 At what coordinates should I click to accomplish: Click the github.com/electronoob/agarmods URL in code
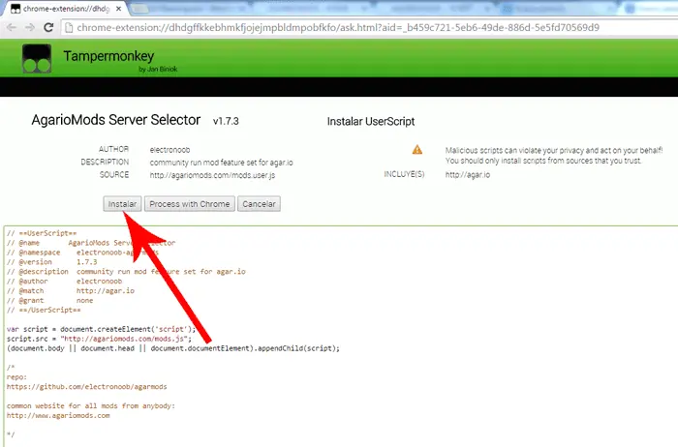[x=86, y=387]
